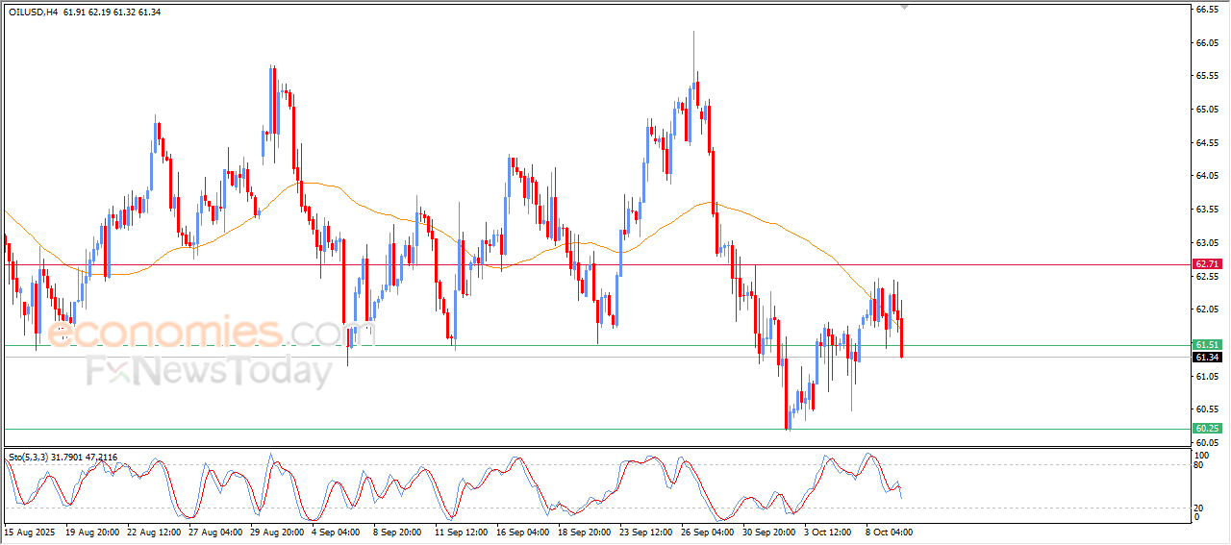The width and height of the screenshot is (1231, 545).
Task: Click the FxNewsToday watermark logo
Action: pyautogui.click(x=209, y=371)
